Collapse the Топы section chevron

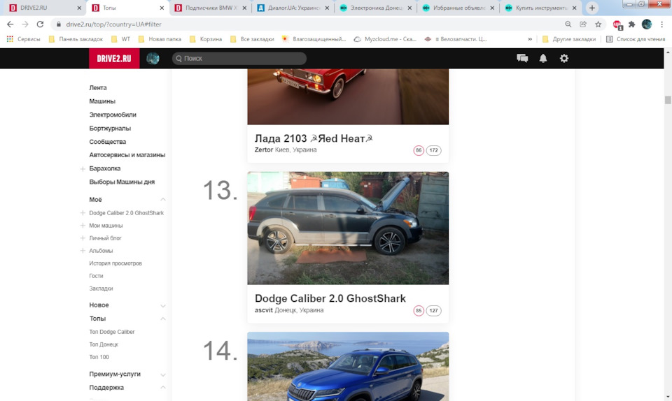pyautogui.click(x=163, y=319)
